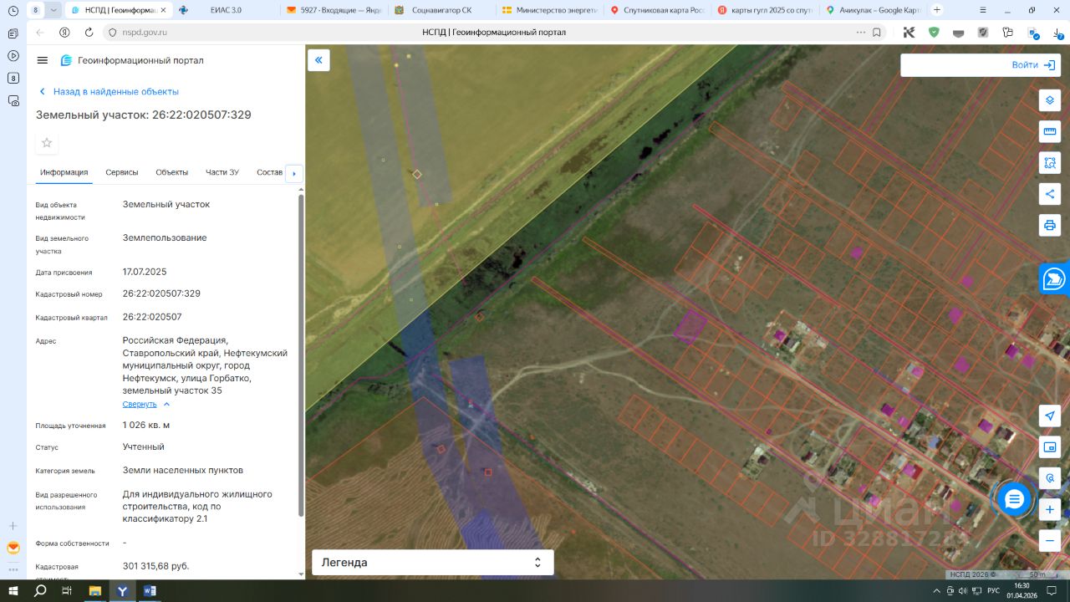This screenshot has width=1070, height=602.
Task: Select the ruler measurement tool
Action: pos(1050,131)
